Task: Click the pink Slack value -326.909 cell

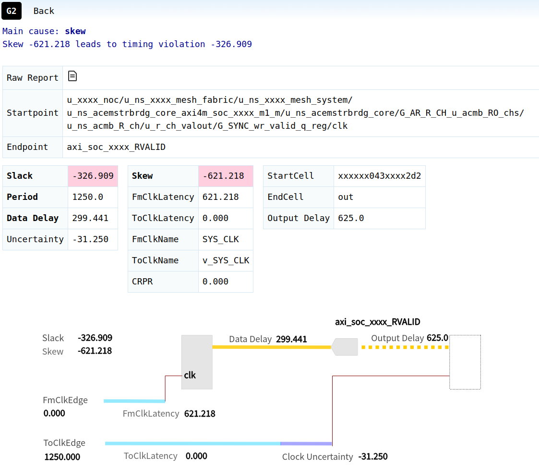Action: [x=93, y=176]
